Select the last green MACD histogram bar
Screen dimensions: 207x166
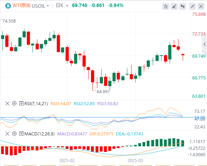[183, 143]
